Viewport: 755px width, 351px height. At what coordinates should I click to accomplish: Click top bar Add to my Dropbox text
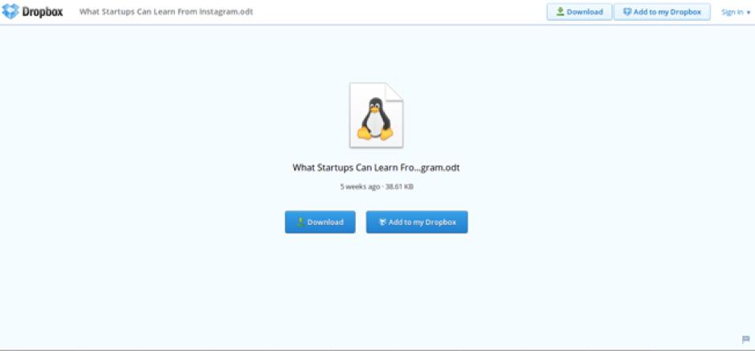pos(667,12)
